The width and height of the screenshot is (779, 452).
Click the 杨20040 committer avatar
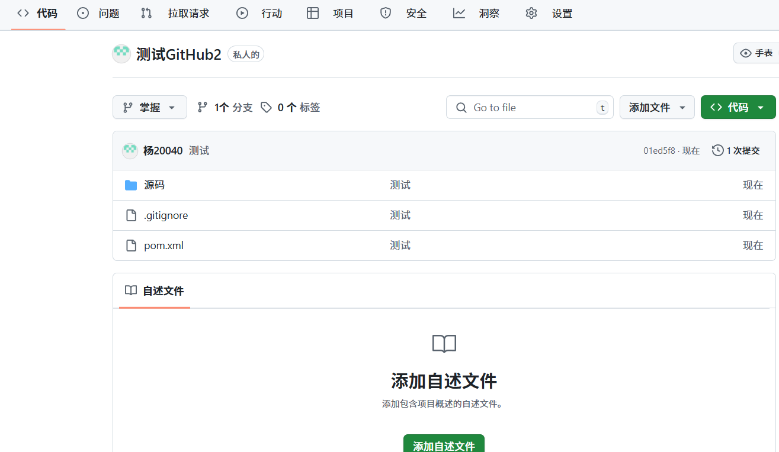click(x=130, y=151)
